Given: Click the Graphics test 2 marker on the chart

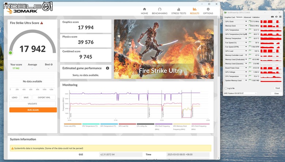Looking at the screenshot, I should tap(163, 112).
